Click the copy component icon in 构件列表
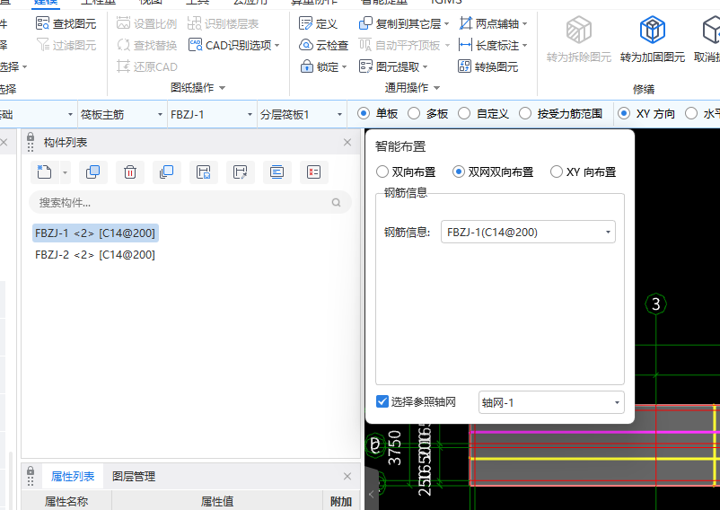 click(x=92, y=172)
